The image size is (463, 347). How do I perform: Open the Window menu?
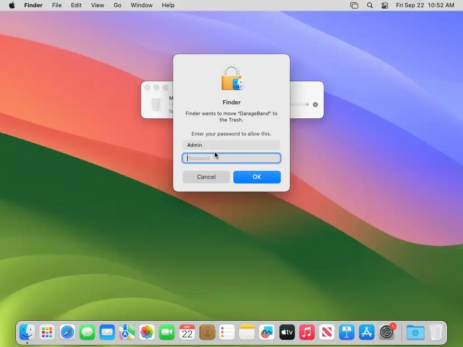[142, 5]
